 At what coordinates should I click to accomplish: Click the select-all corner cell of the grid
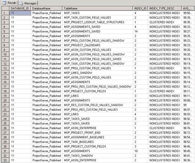click(6, 9)
